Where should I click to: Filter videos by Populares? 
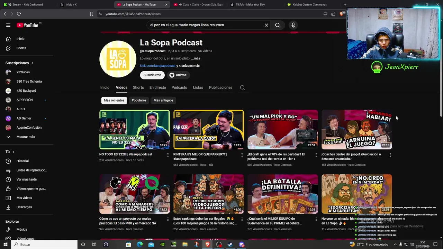pyautogui.click(x=139, y=100)
